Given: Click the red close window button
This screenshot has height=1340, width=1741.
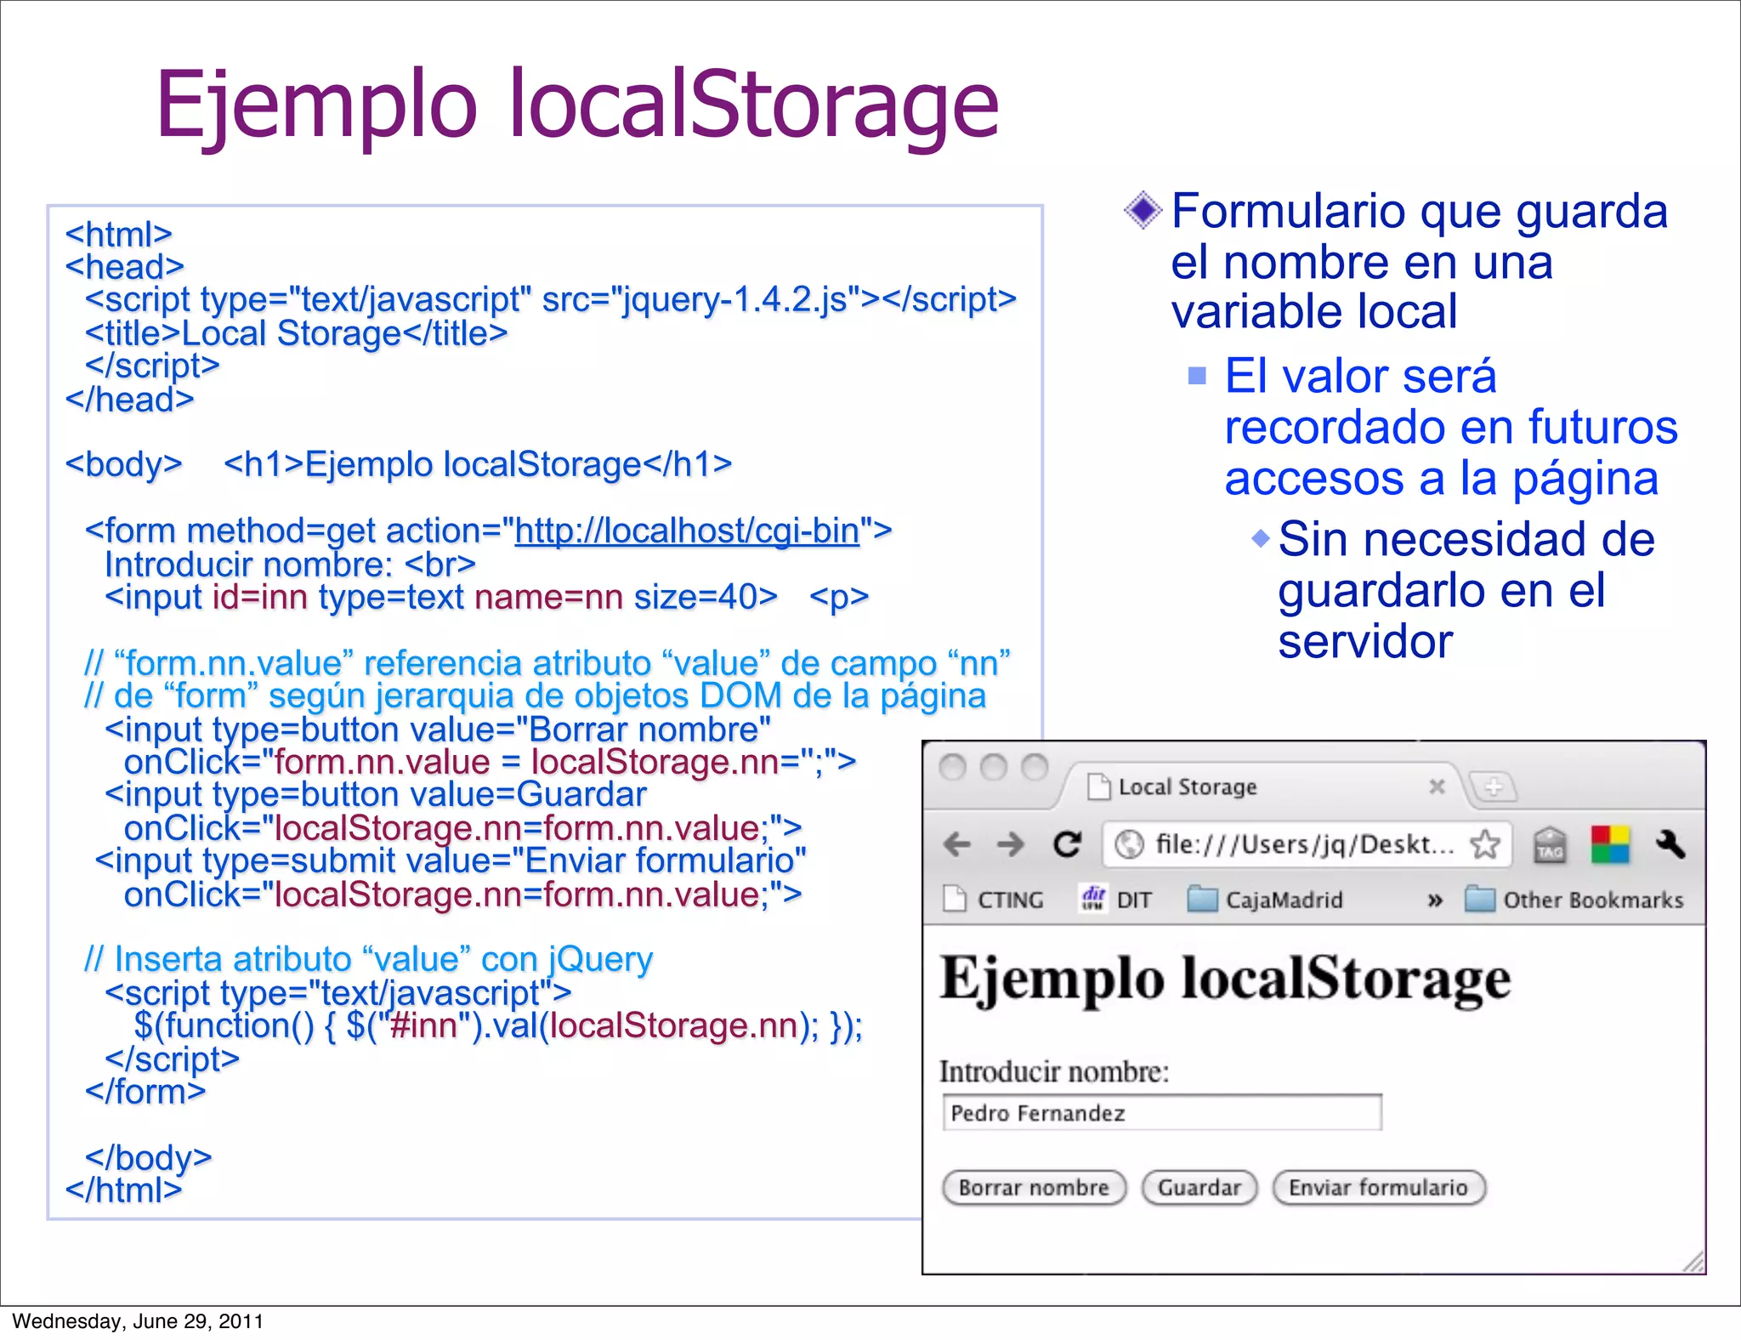Looking at the screenshot, I should click(952, 768).
